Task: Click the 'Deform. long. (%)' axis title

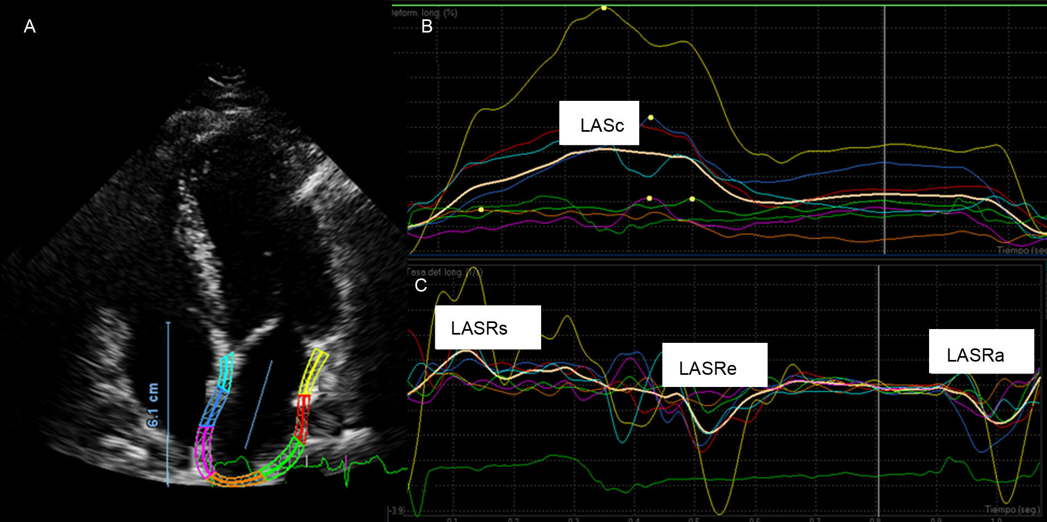Action: pos(424,13)
